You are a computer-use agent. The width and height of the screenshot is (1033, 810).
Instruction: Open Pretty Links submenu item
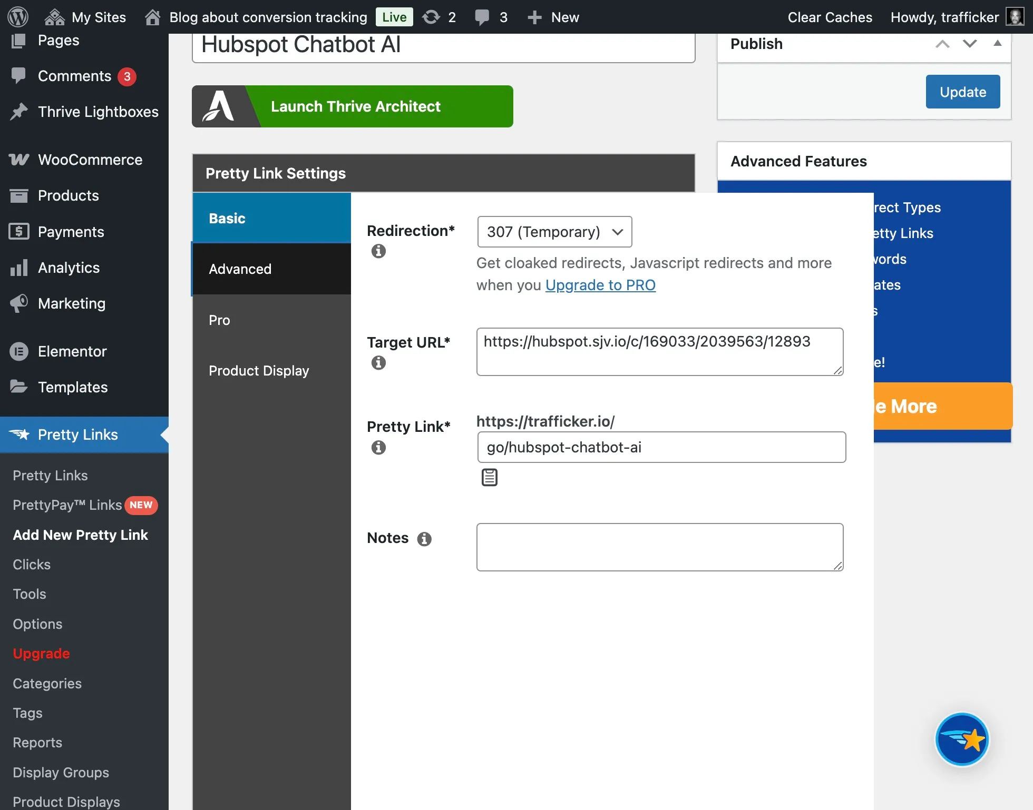point(50,476)
